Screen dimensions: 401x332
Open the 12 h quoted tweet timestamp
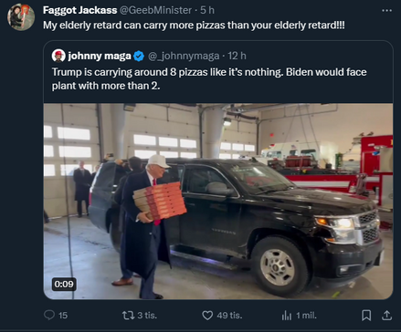[237, 56]
